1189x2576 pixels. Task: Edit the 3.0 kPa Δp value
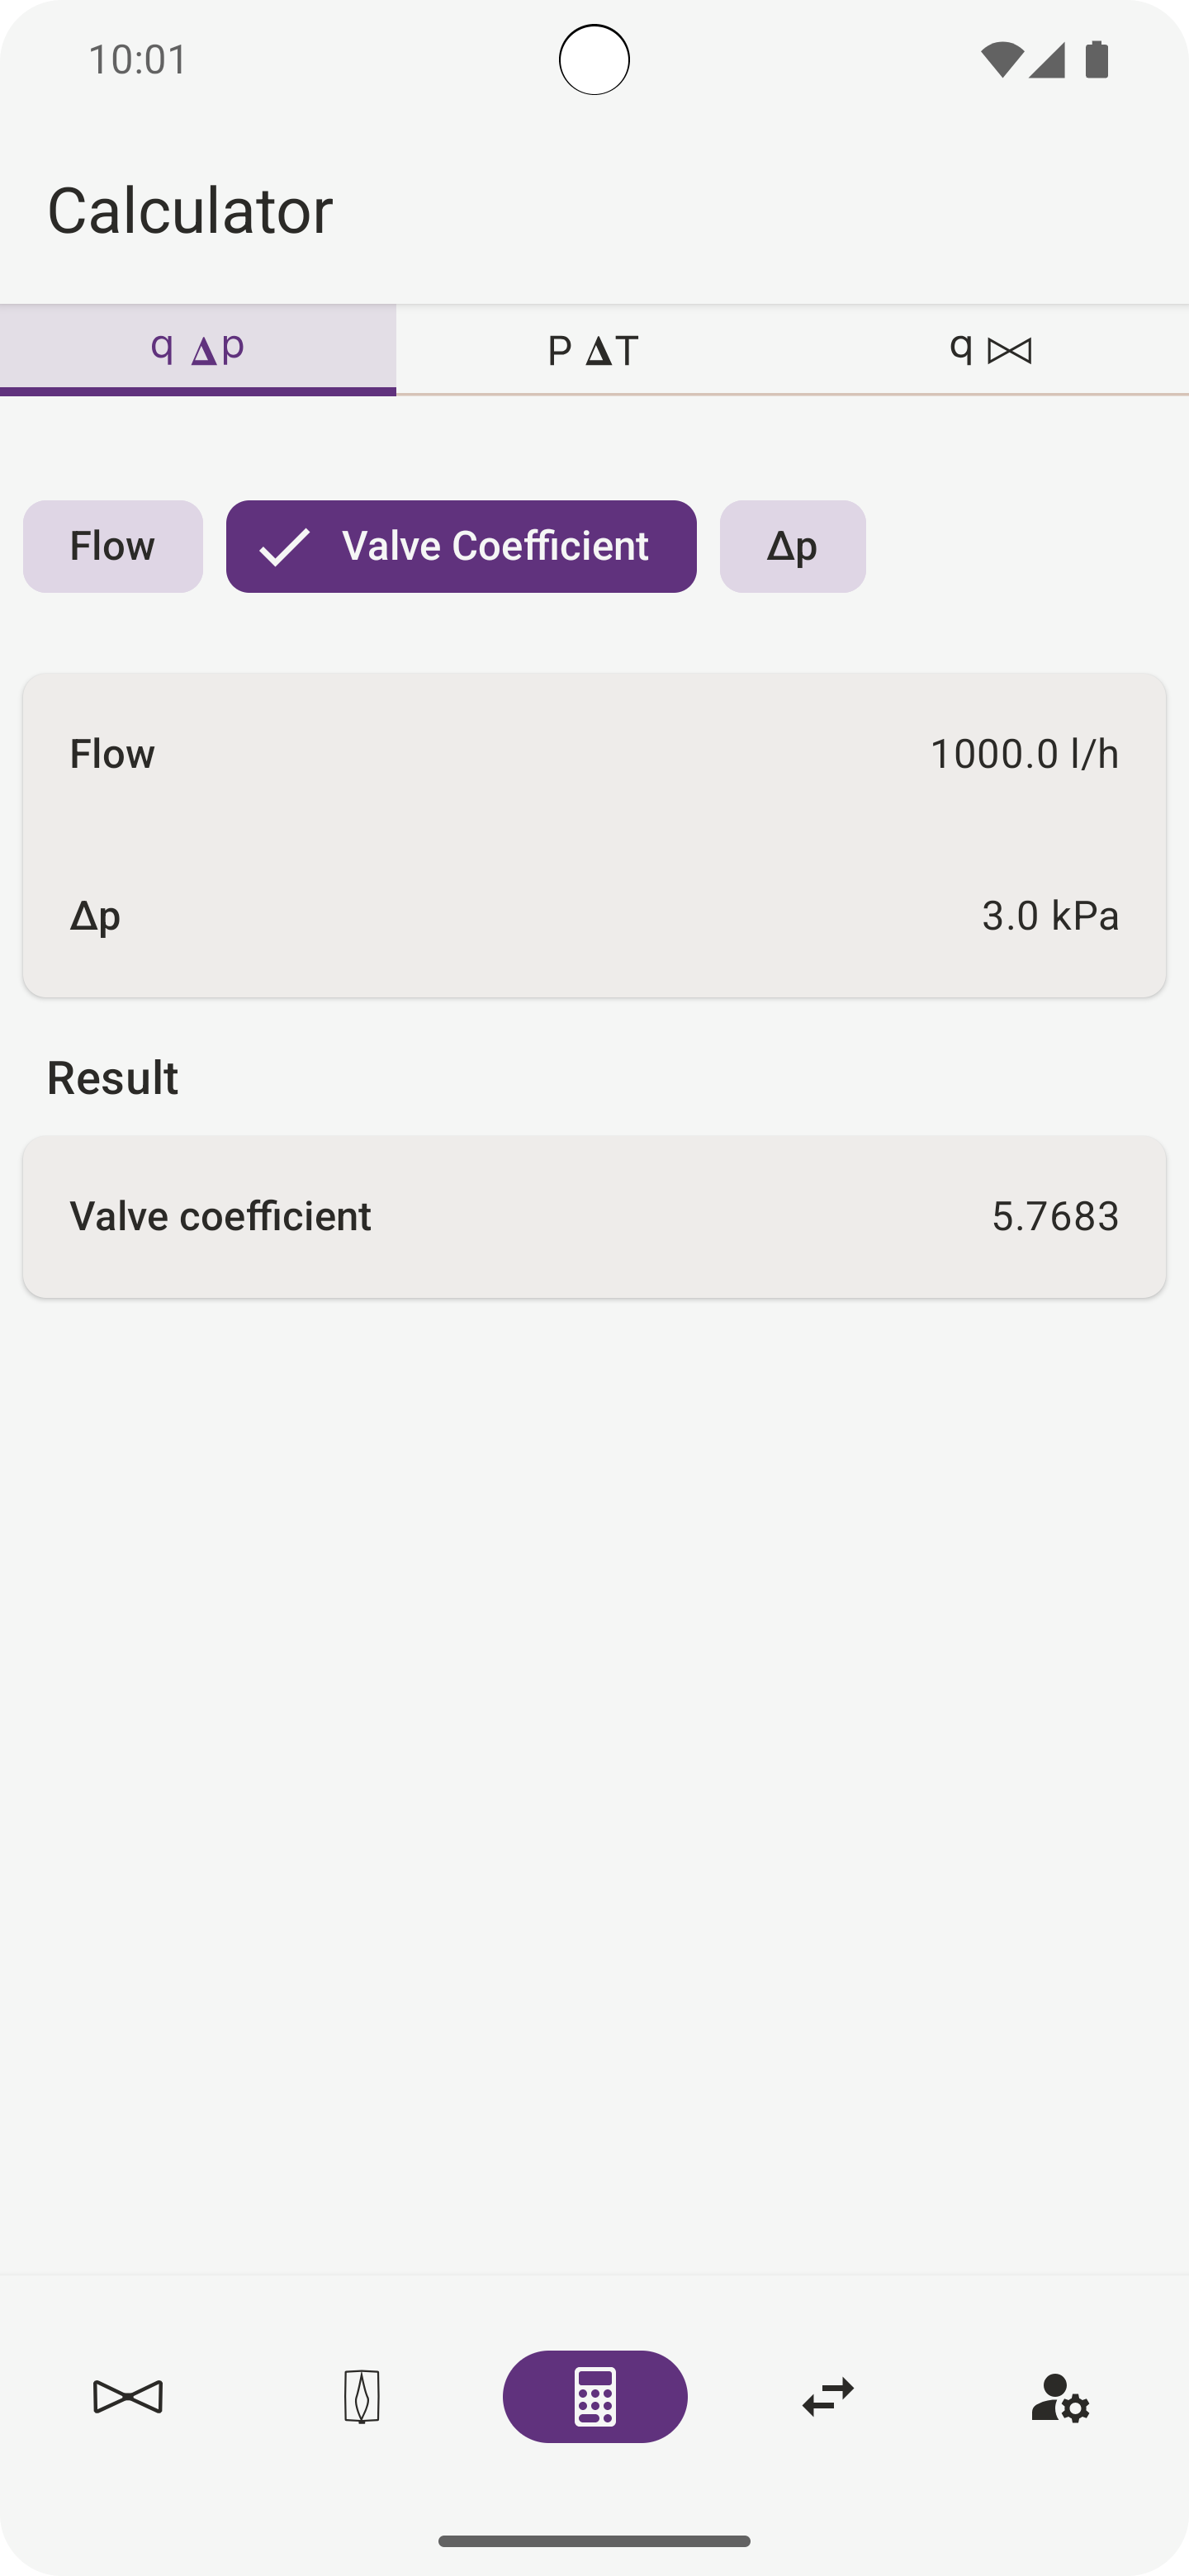point(1050,916)
